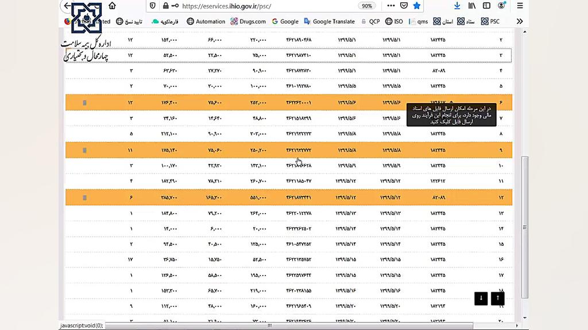This screenshot has height=330, width=588.
Task: Open the ستاد bookmark
Action: (466, 21)
